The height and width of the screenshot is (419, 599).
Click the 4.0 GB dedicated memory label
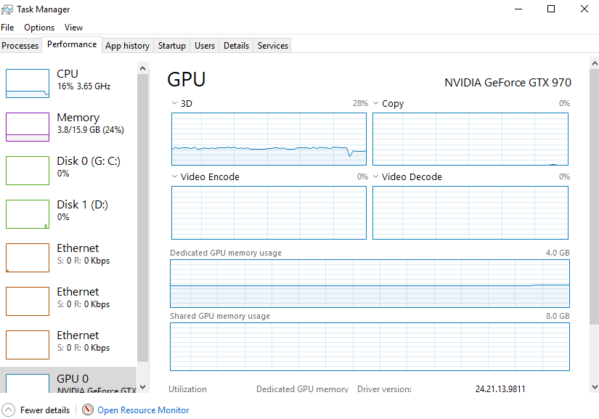click(558, 253)
